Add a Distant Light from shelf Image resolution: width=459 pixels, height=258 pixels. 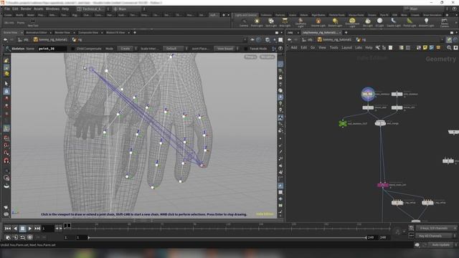coord(335,22)
